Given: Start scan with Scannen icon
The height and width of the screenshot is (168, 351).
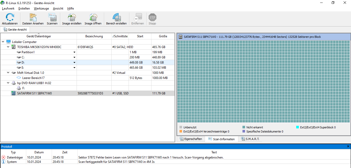Looking at the screenshot, I should (x=52, y=17).
